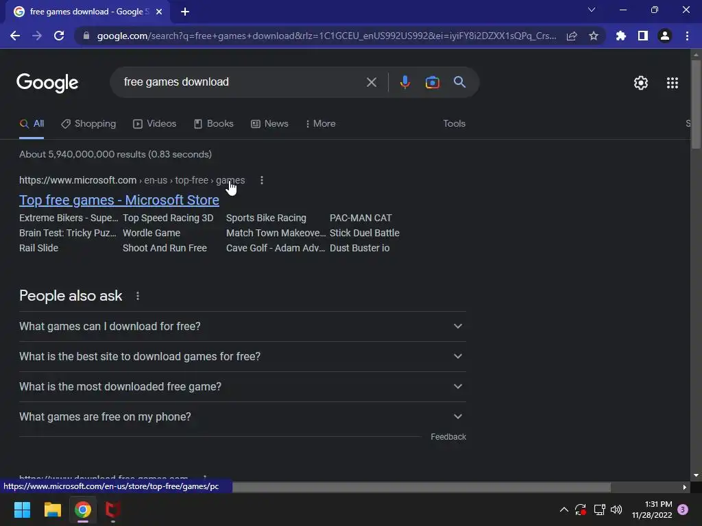This screenshot has height=526, width=702.
Task: Expand 'What games are free on my phone?'
Action: (242, 417)
